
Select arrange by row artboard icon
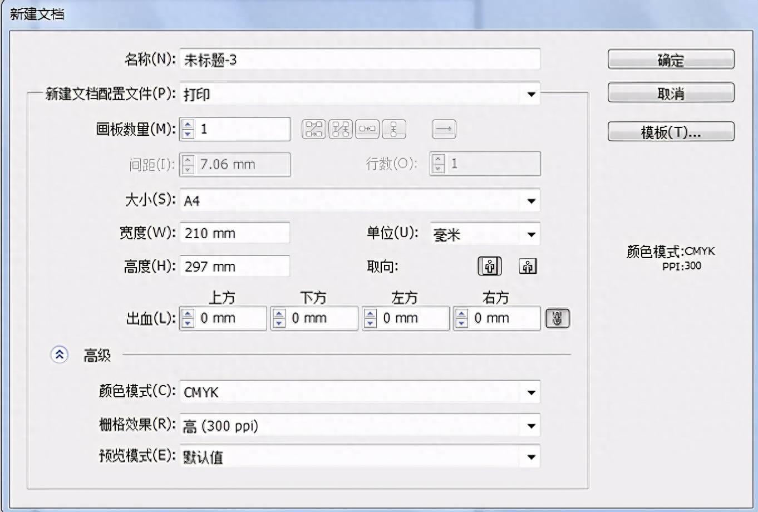click(367, 129)
